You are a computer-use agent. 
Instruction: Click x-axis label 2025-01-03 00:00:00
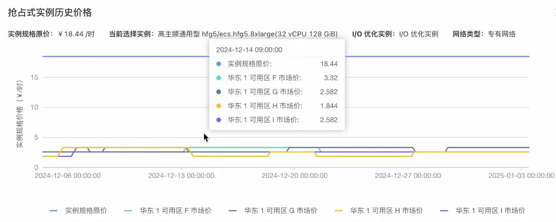(x=521, y=176)
